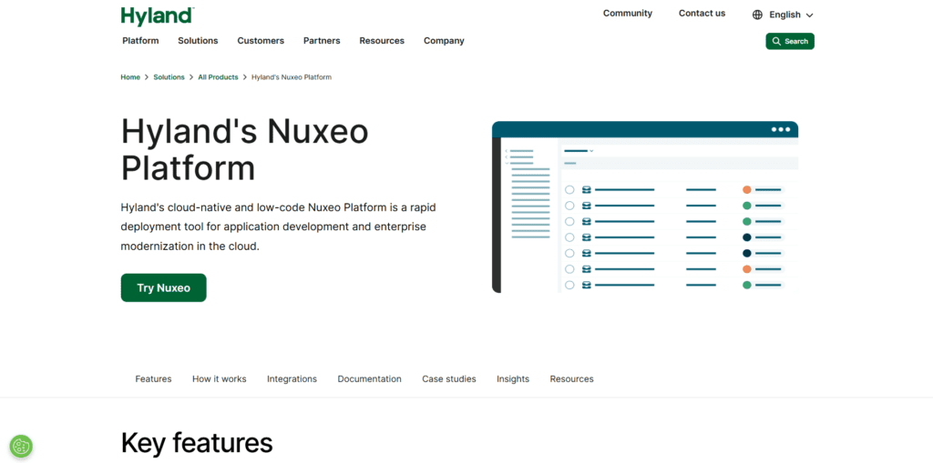This screenshot has width=933, height=463.
Task: Open the Solutions menu
Action: click(x=198, y=41)
